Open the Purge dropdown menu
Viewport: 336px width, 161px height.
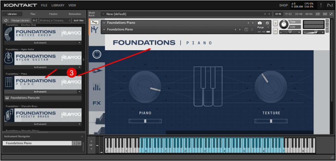263,27
